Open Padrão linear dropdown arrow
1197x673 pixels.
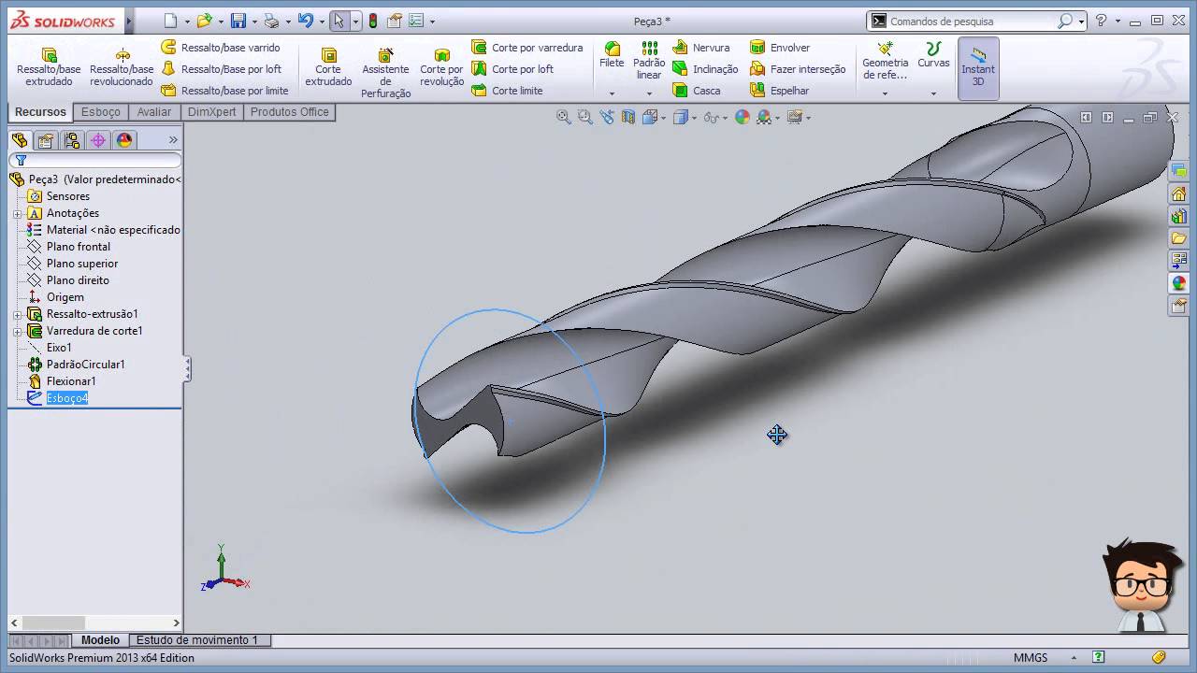point(649,93)
